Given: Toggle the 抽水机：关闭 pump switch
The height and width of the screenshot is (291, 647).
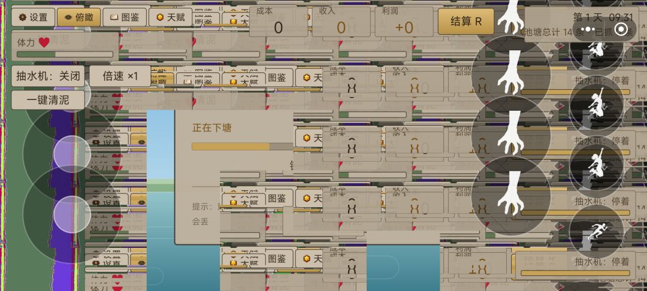Looking at the screenshot, I should point(48,76).
